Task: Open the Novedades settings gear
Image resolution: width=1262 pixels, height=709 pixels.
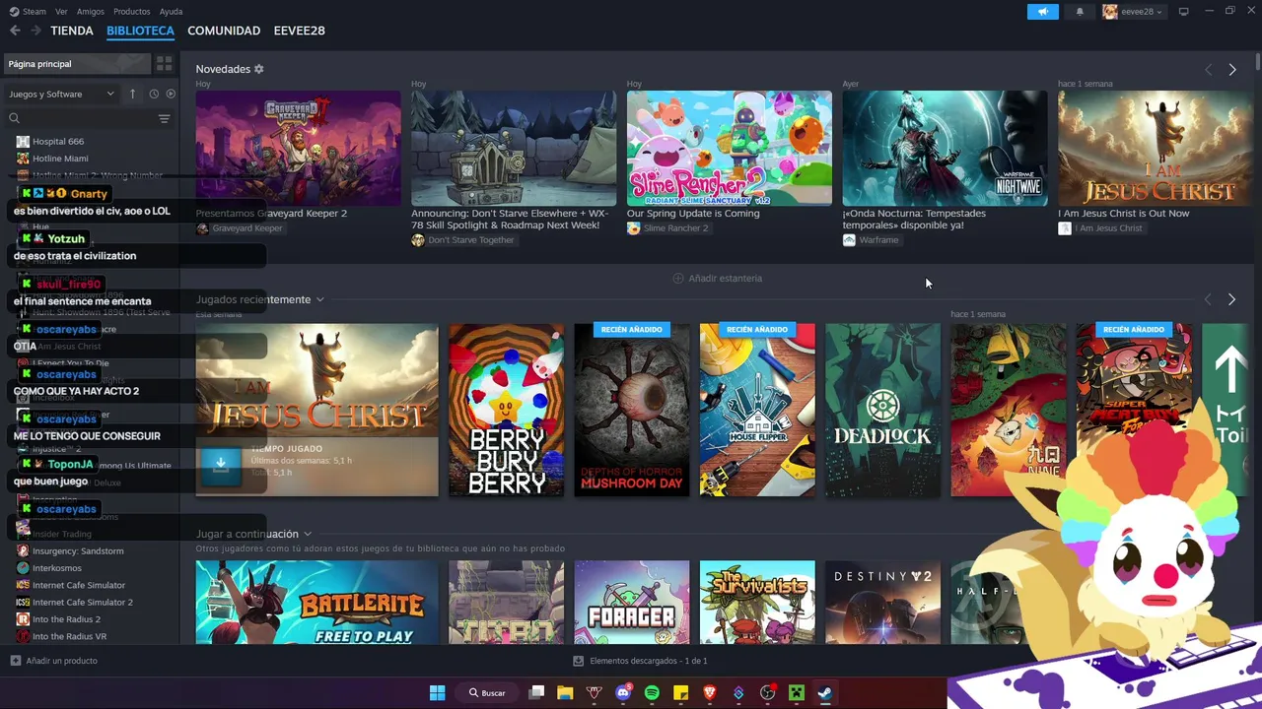Action: point(259,69)
